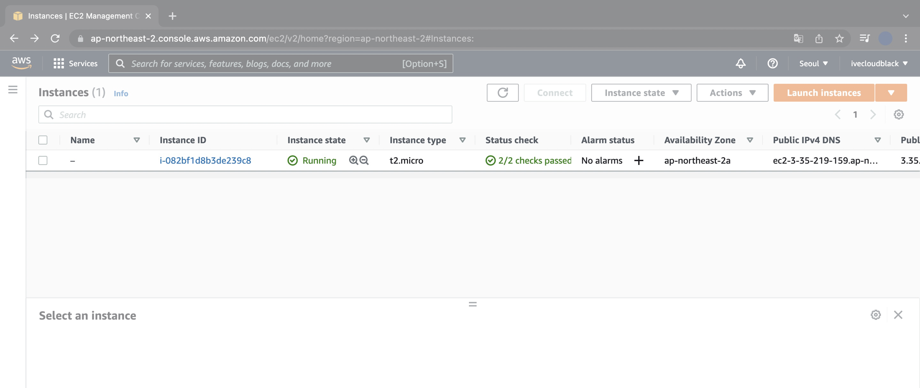
Task: Click the Info link beside Instances
Action: pyautogui.click(x=121, y=93)
